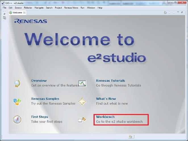Click the e2 studio title bar icon

point(3,3)
